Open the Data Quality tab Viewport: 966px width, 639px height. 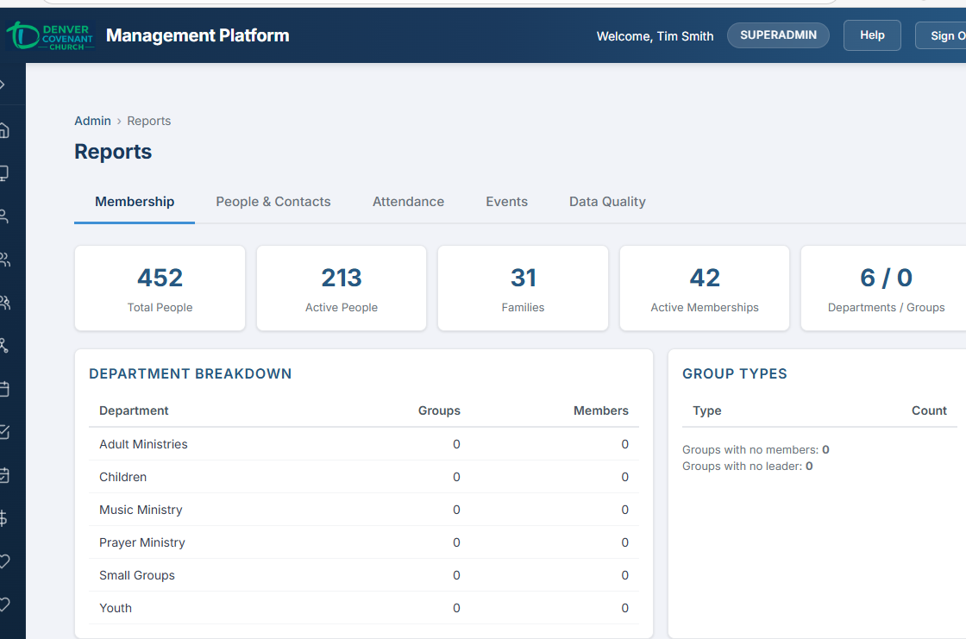pyautogui.click(x=607, y=201)
